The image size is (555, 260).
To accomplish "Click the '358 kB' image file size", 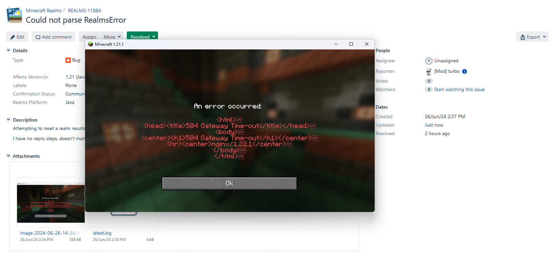I will [x=75, y=240].
